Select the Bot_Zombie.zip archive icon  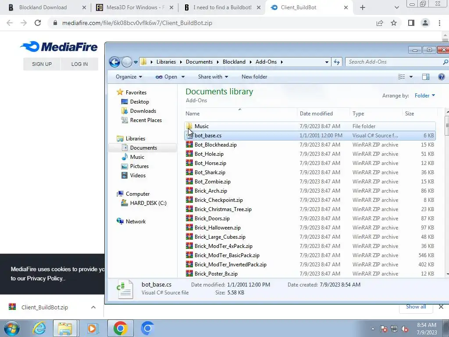[189, 181]
